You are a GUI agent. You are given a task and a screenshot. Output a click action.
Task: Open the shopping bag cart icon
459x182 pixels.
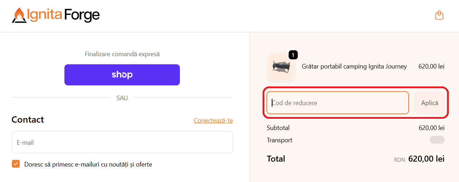[439, 15]
